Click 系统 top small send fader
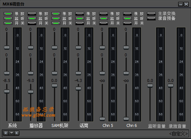Viewport: 191px width, 139px height. coord(7,48)
